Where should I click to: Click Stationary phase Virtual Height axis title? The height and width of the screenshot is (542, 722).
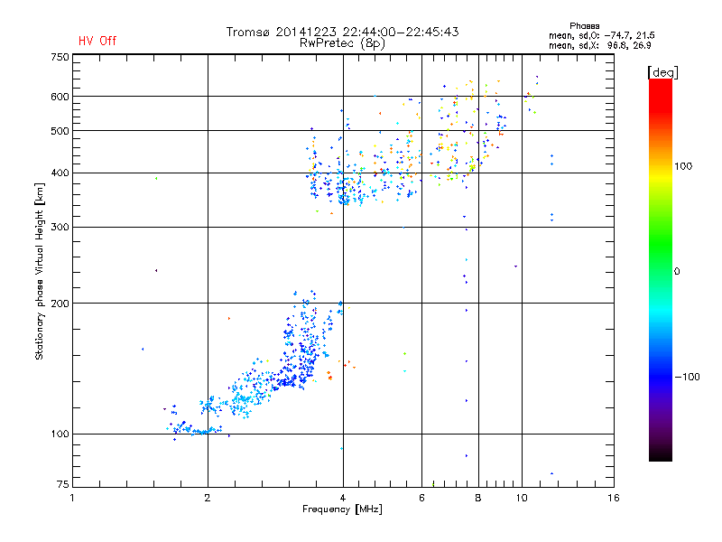pos(40,272)
